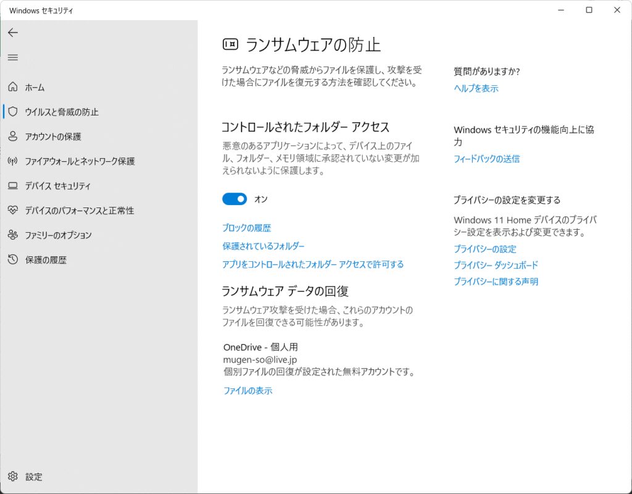Viewport: 632px width, 494px height.
Task: Open 設定 at the sidebar bottom
Action: coord(99,476)
